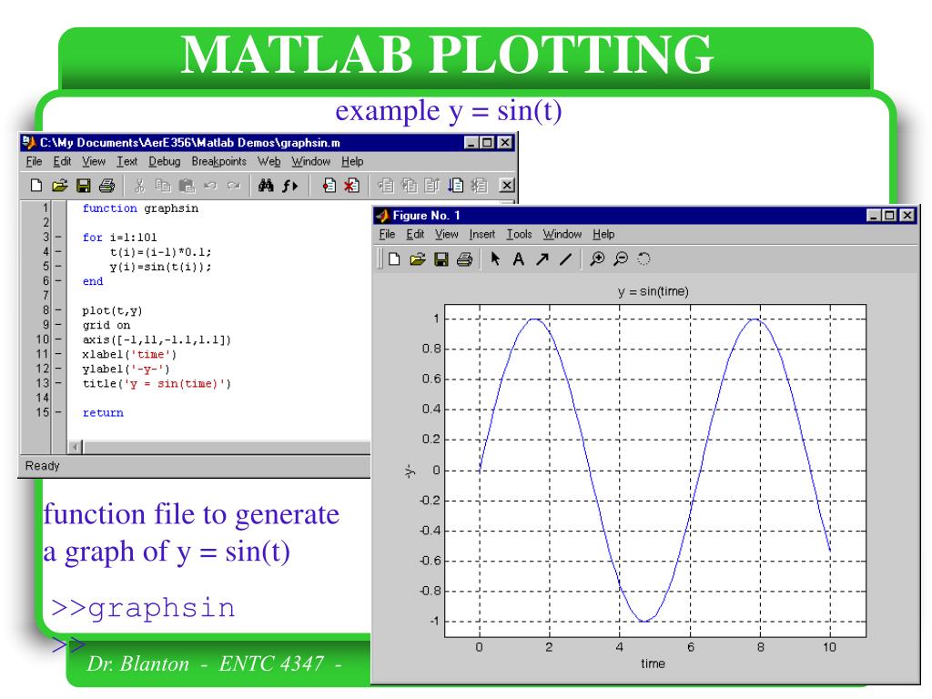The height and width of the screenshot is (699, 932).
Task: Open the editor File menu
Action: tap(34, 162)
